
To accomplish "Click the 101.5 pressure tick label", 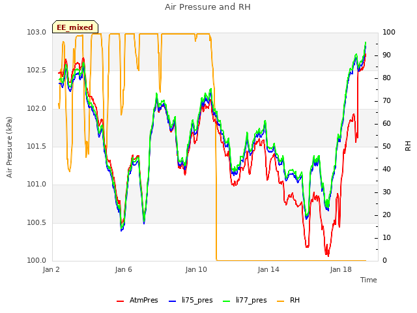I will click(36, 146).
